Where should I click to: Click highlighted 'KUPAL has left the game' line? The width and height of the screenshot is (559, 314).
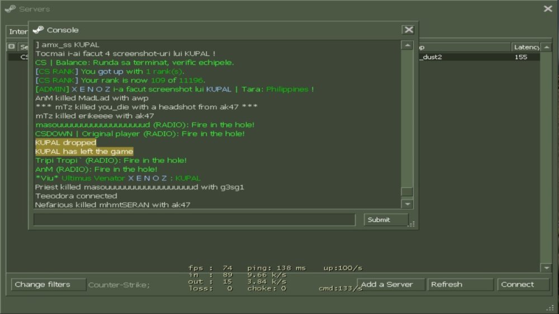(84, 152)
